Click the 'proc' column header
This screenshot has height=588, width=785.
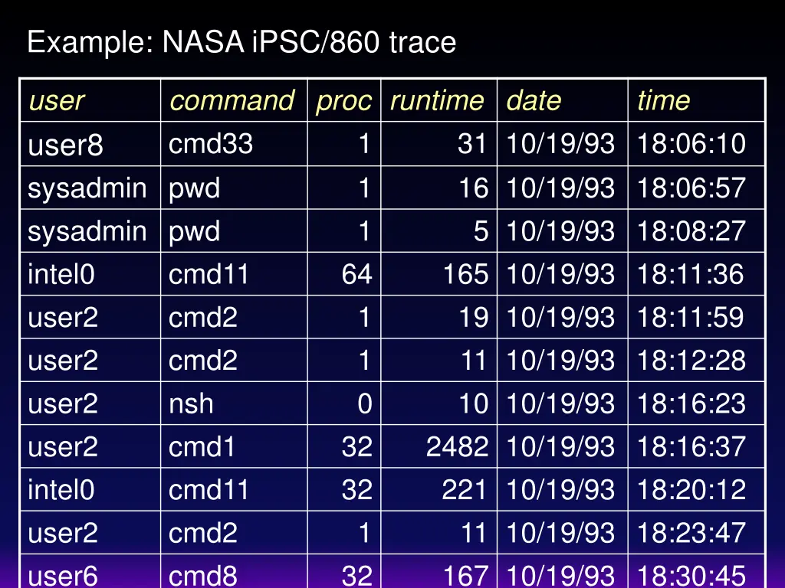[x=343, y=100]
